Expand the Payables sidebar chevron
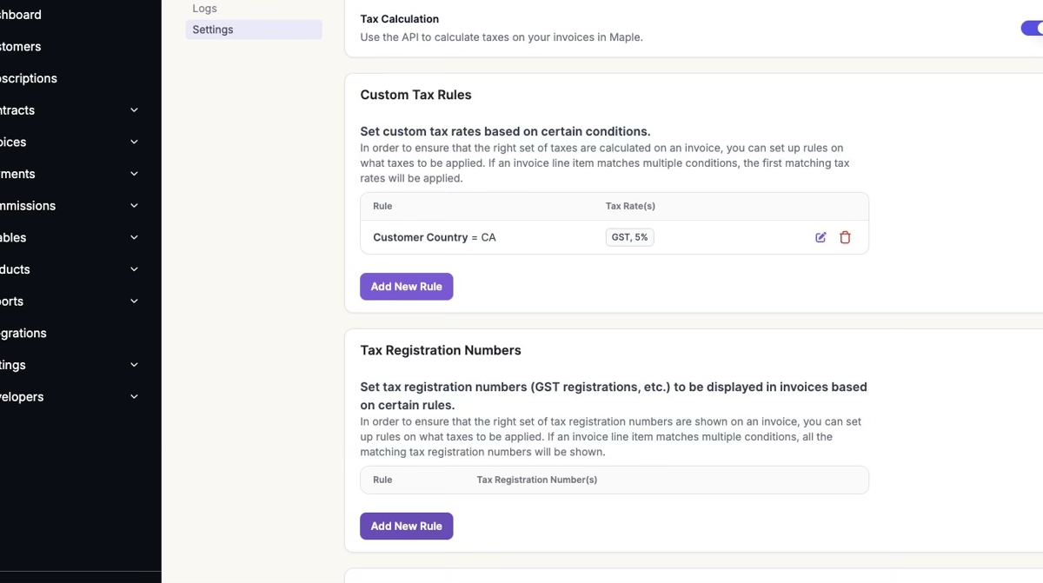Image resolution: width=1043 pixels, height=583 pixels. point(134,237)
